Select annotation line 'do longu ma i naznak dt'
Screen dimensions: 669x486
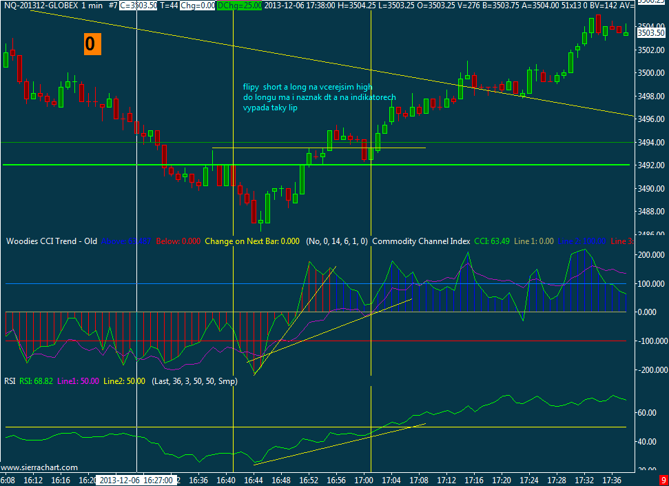(x=285, y=97)
